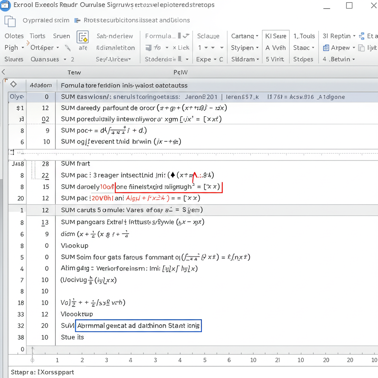
Task: Click the 'Jaı8' row label
Action: (x=18, y=164)
